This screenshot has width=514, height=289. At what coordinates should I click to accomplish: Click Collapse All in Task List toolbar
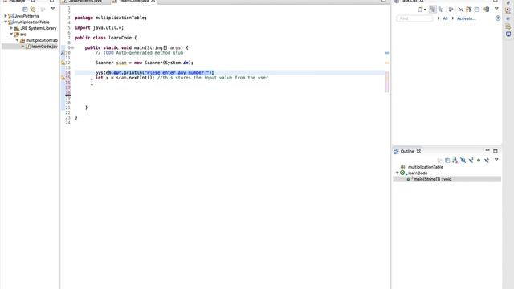click(477, 10)
